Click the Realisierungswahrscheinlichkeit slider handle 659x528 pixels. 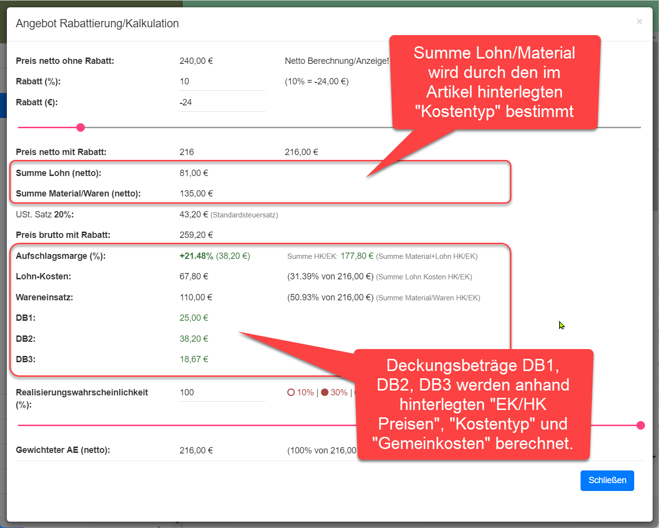click(641, 426)
